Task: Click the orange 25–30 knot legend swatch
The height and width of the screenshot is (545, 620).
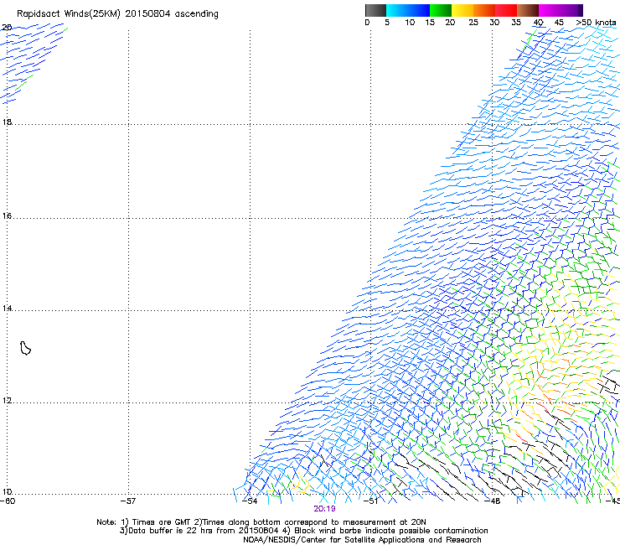Action: coord(484,10)
